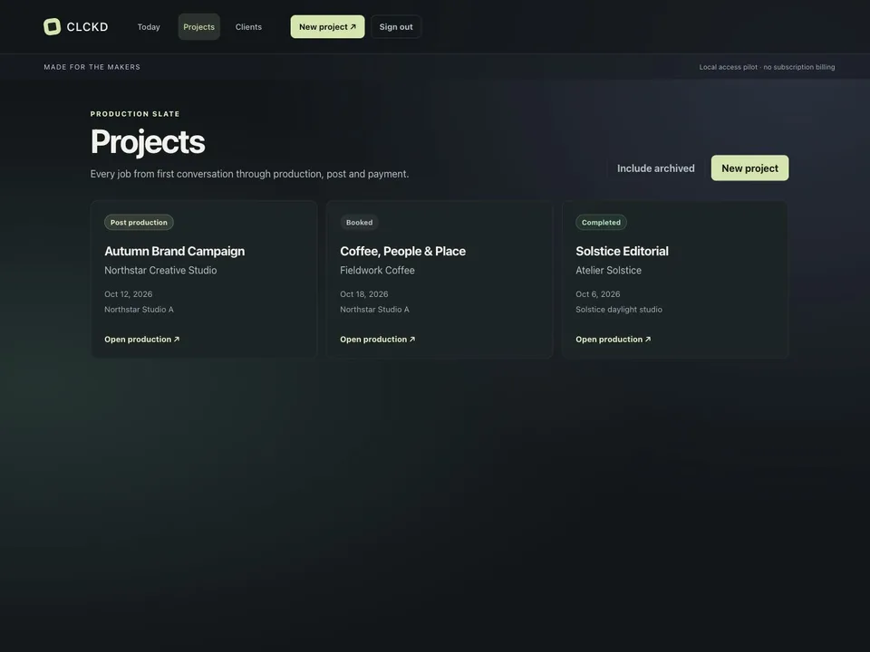Click the CLCKD logo icon
The height and width of the screenshot is (652, 870).
click(x=53, y=26)
